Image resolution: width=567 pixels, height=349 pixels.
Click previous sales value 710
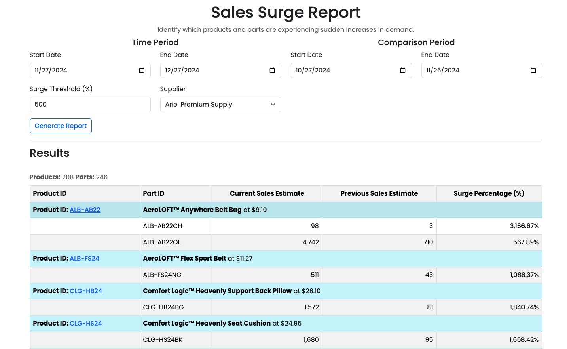click(x=428, y=242)
